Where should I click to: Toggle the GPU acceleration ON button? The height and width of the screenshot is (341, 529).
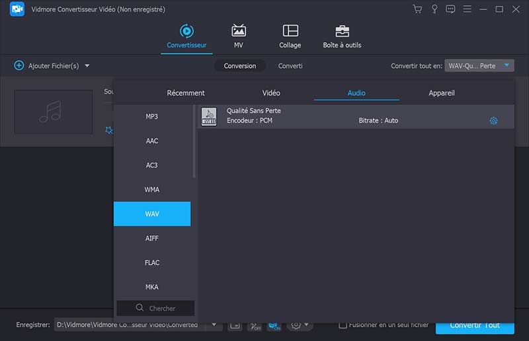point(274,326)
